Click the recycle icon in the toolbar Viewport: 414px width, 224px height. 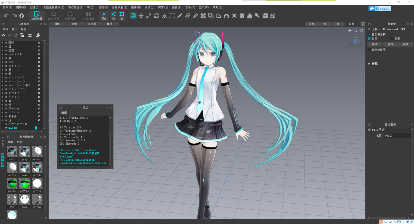[22, 16]
